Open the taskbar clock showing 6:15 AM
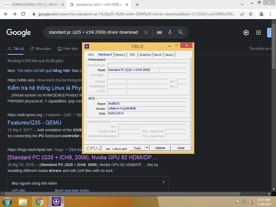Image resolution: width=276 pixels, height=207 pixels. [x=264, y=202]
